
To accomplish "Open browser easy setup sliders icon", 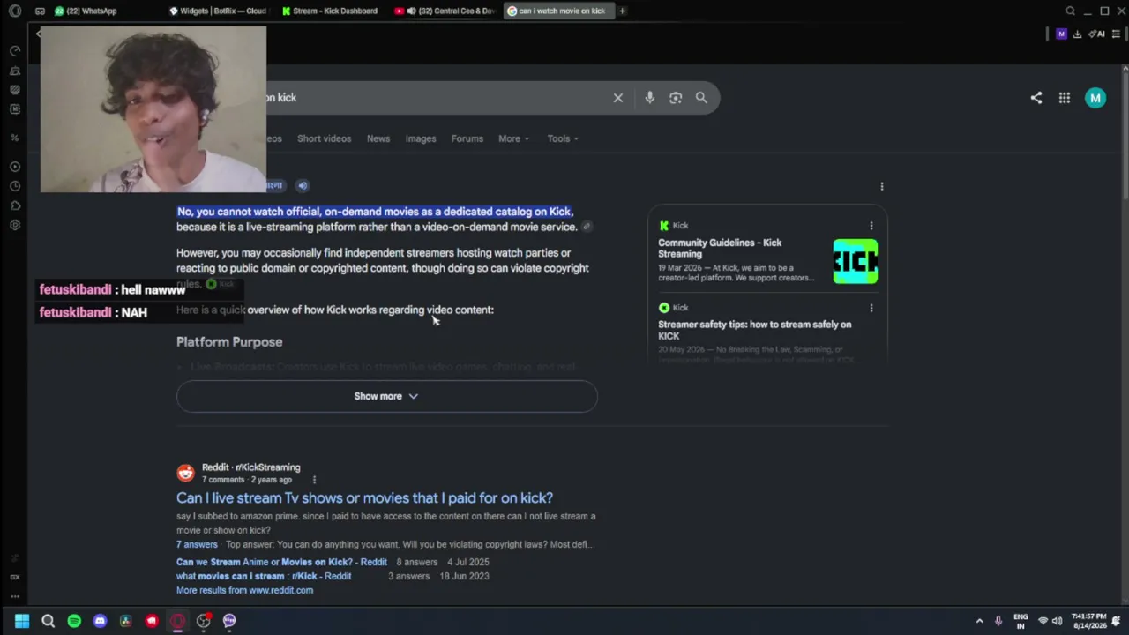I will pos(1116,34).
